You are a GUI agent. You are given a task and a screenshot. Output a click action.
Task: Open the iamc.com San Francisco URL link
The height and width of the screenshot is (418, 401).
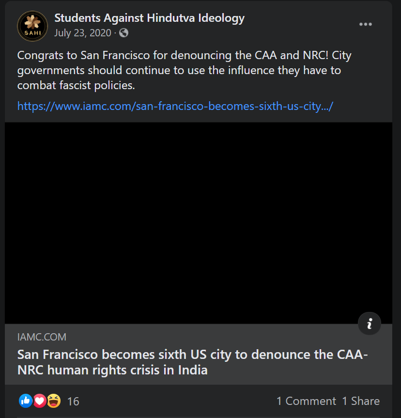pyautogui.click(x=175, y=106)
